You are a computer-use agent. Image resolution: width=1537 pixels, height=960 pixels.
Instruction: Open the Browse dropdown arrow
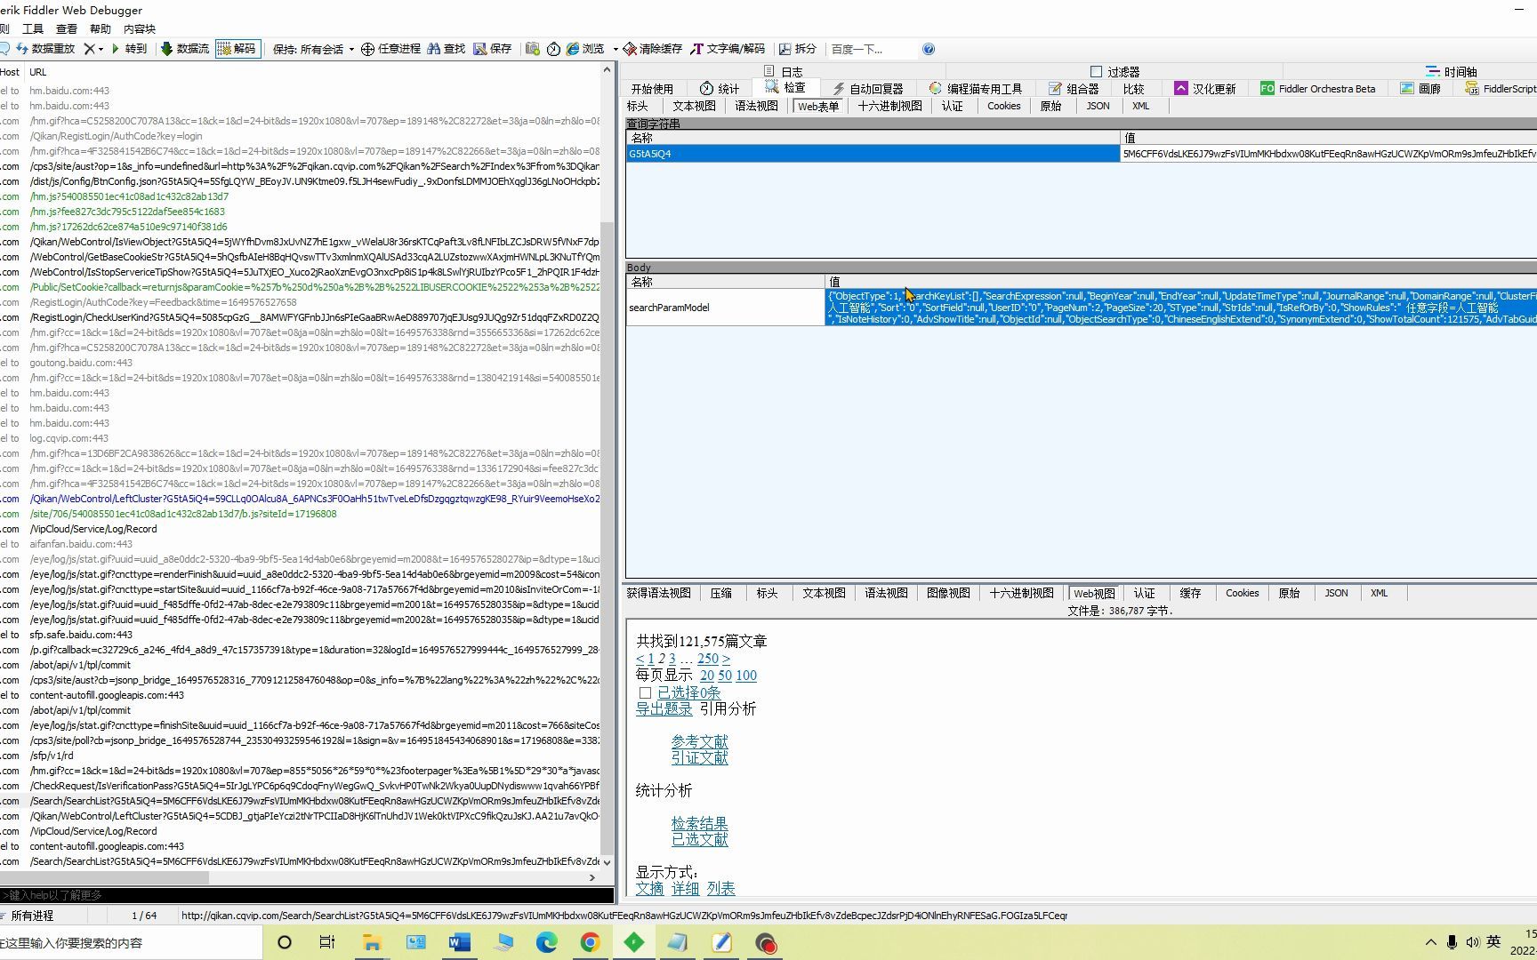pos(615,49)
